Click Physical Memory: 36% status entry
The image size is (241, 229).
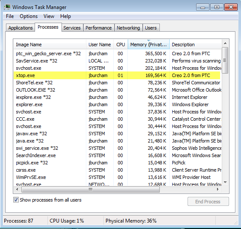coord(131,221)
